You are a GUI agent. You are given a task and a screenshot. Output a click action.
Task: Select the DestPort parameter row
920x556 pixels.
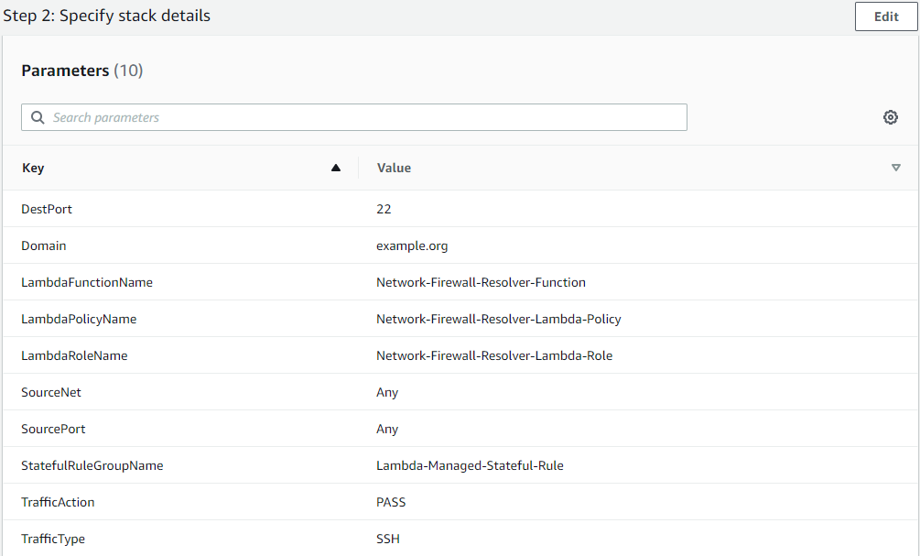(x=47, y=209)
